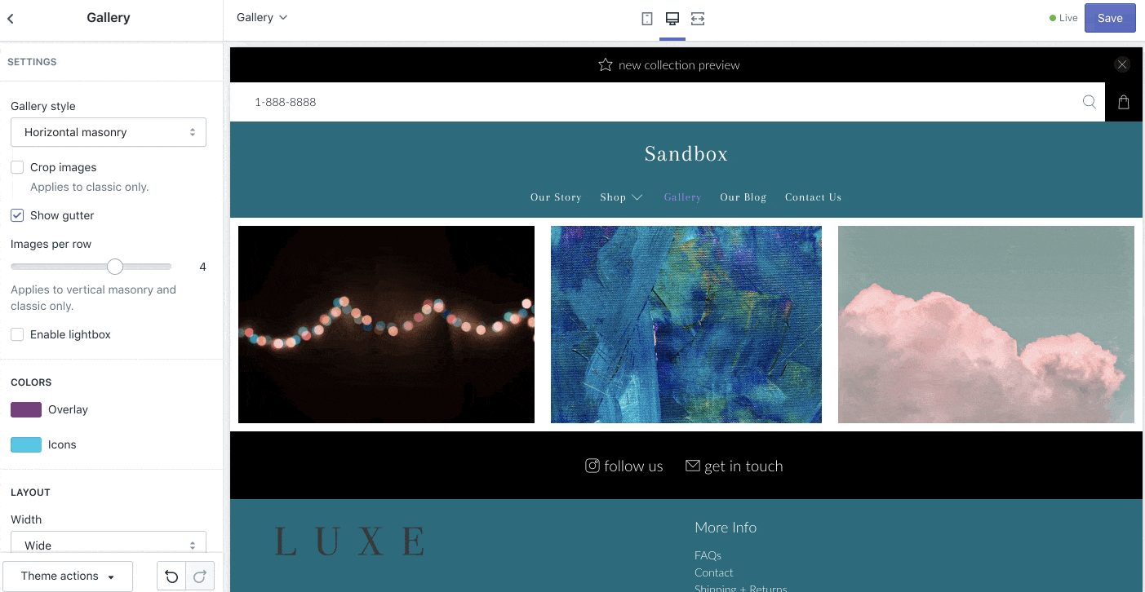Dismiss the new collection preview banner

tap(1122, 64)
